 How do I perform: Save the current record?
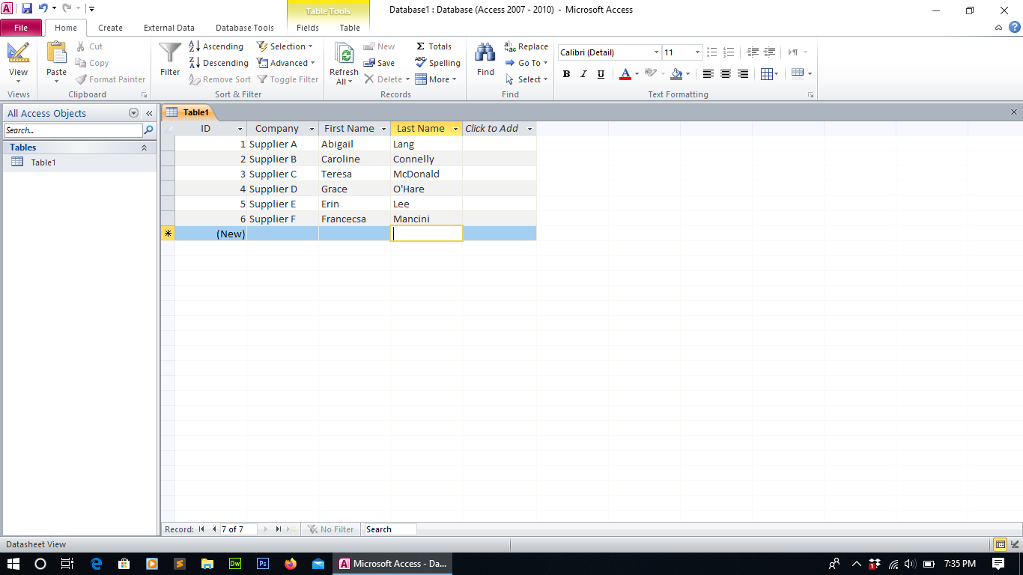(x=380, y=63)
